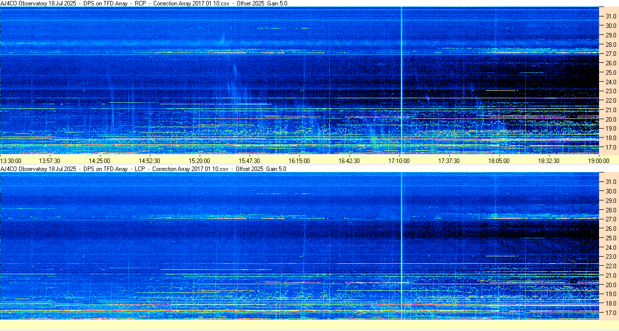Click the 13:57:30 time axis label
Image resolution: width=619 pixels, height=331 pixels.
click(x=50, y=161)
